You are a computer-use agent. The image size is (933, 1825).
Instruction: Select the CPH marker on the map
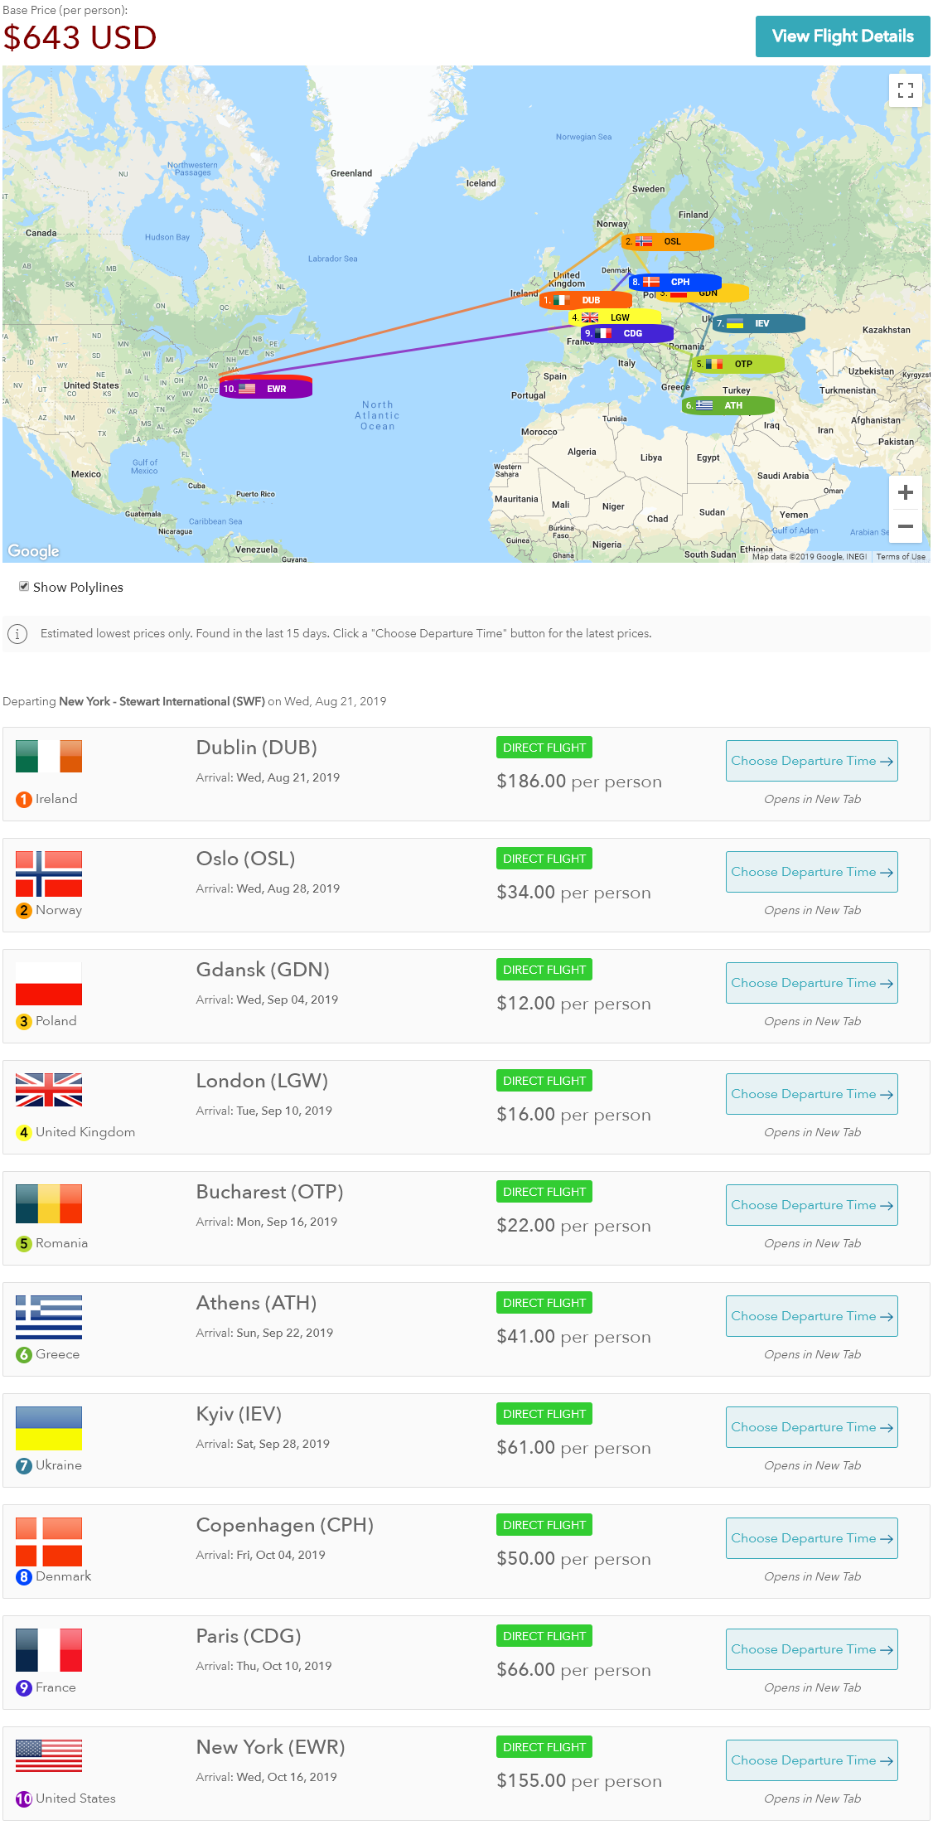pyautogui.click(x=674, y=282)
